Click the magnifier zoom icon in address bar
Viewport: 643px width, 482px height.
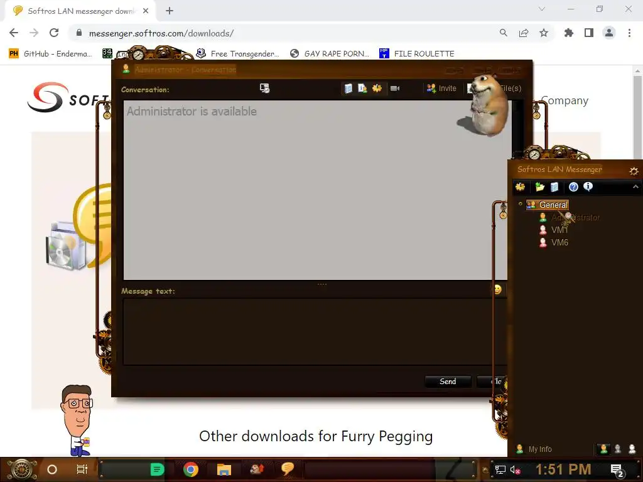(503, 33)
